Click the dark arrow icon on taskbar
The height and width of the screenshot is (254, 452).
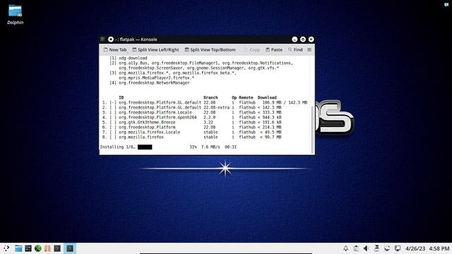pyautogui.click(x=57, y=248)
